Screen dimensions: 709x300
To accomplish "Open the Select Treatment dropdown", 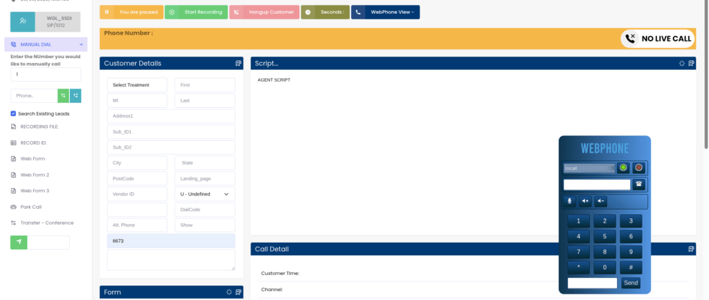I will tap(137, 85).
